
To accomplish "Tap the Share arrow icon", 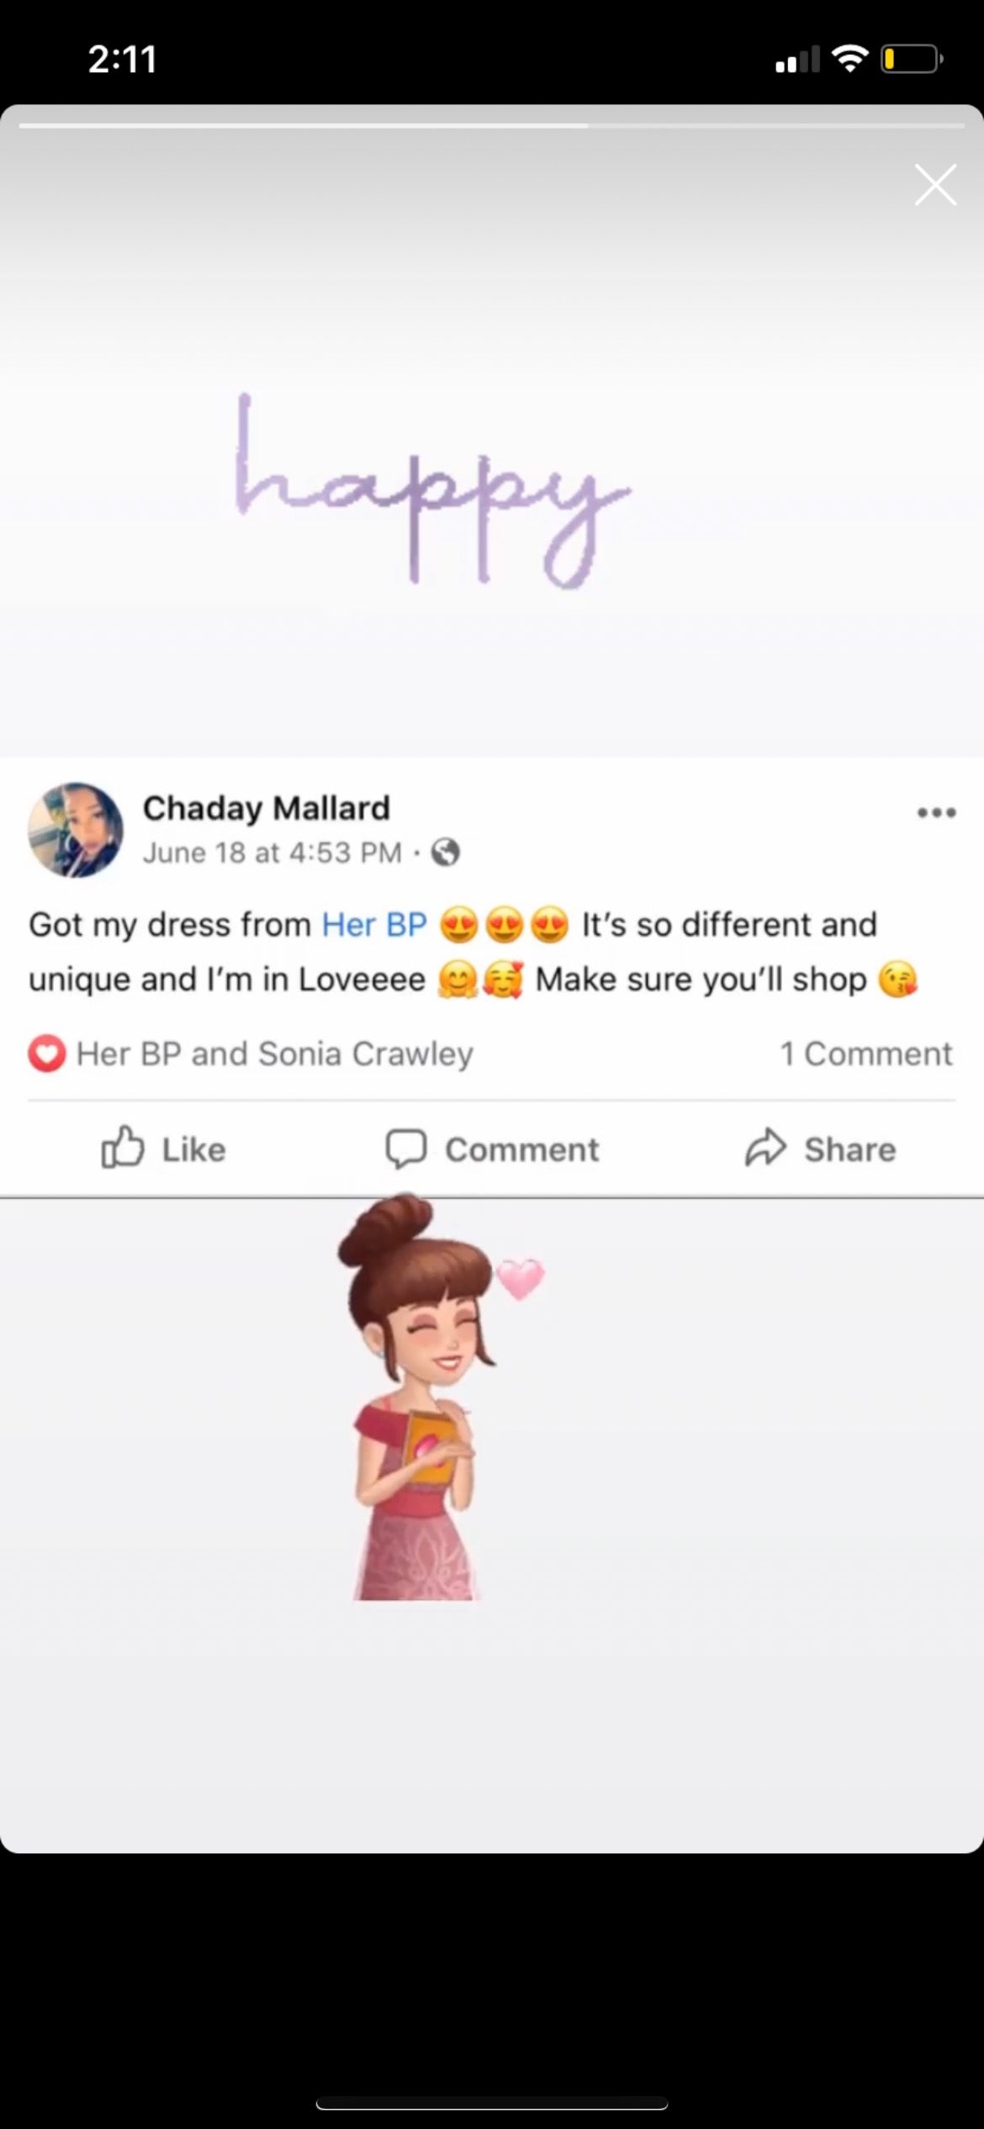I will [765, 1148].
